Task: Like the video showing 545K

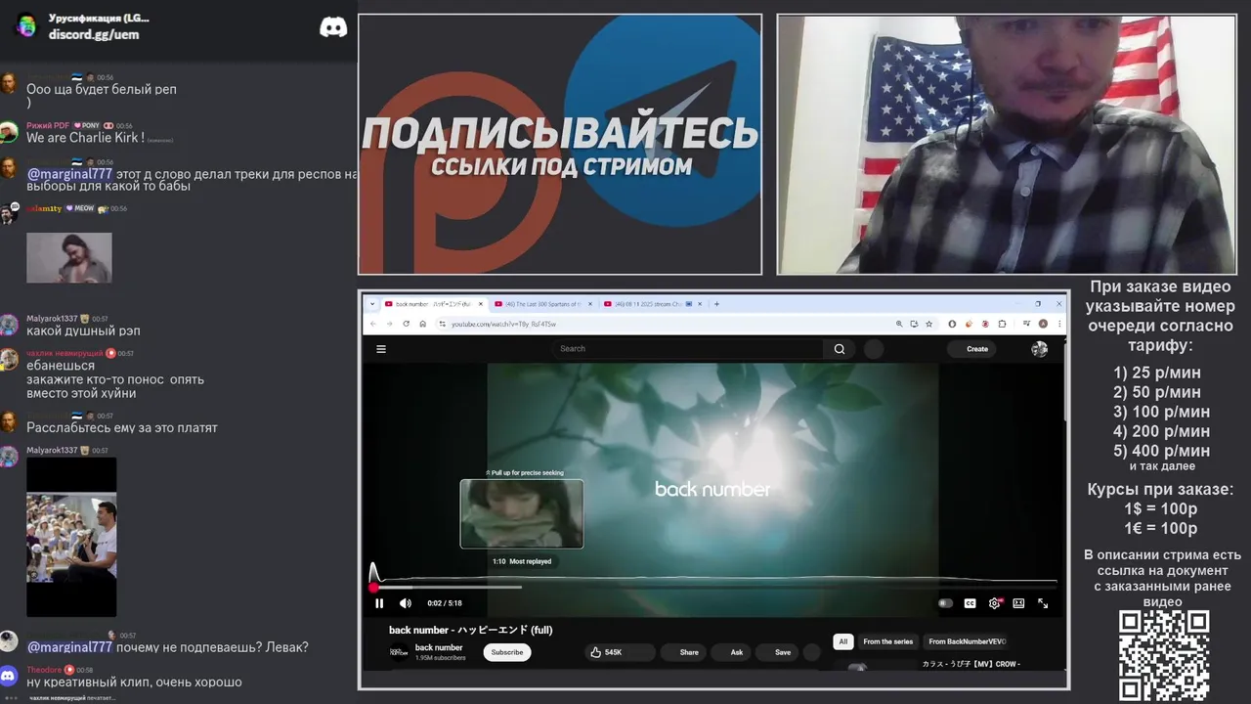Action: tap(606, 652)
